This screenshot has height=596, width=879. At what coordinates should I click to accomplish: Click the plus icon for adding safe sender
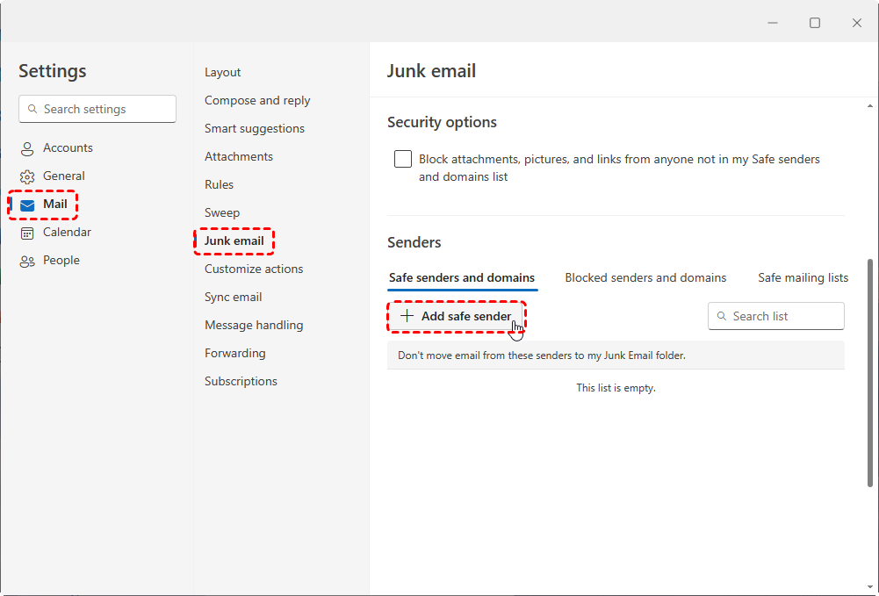click(407, 316)
